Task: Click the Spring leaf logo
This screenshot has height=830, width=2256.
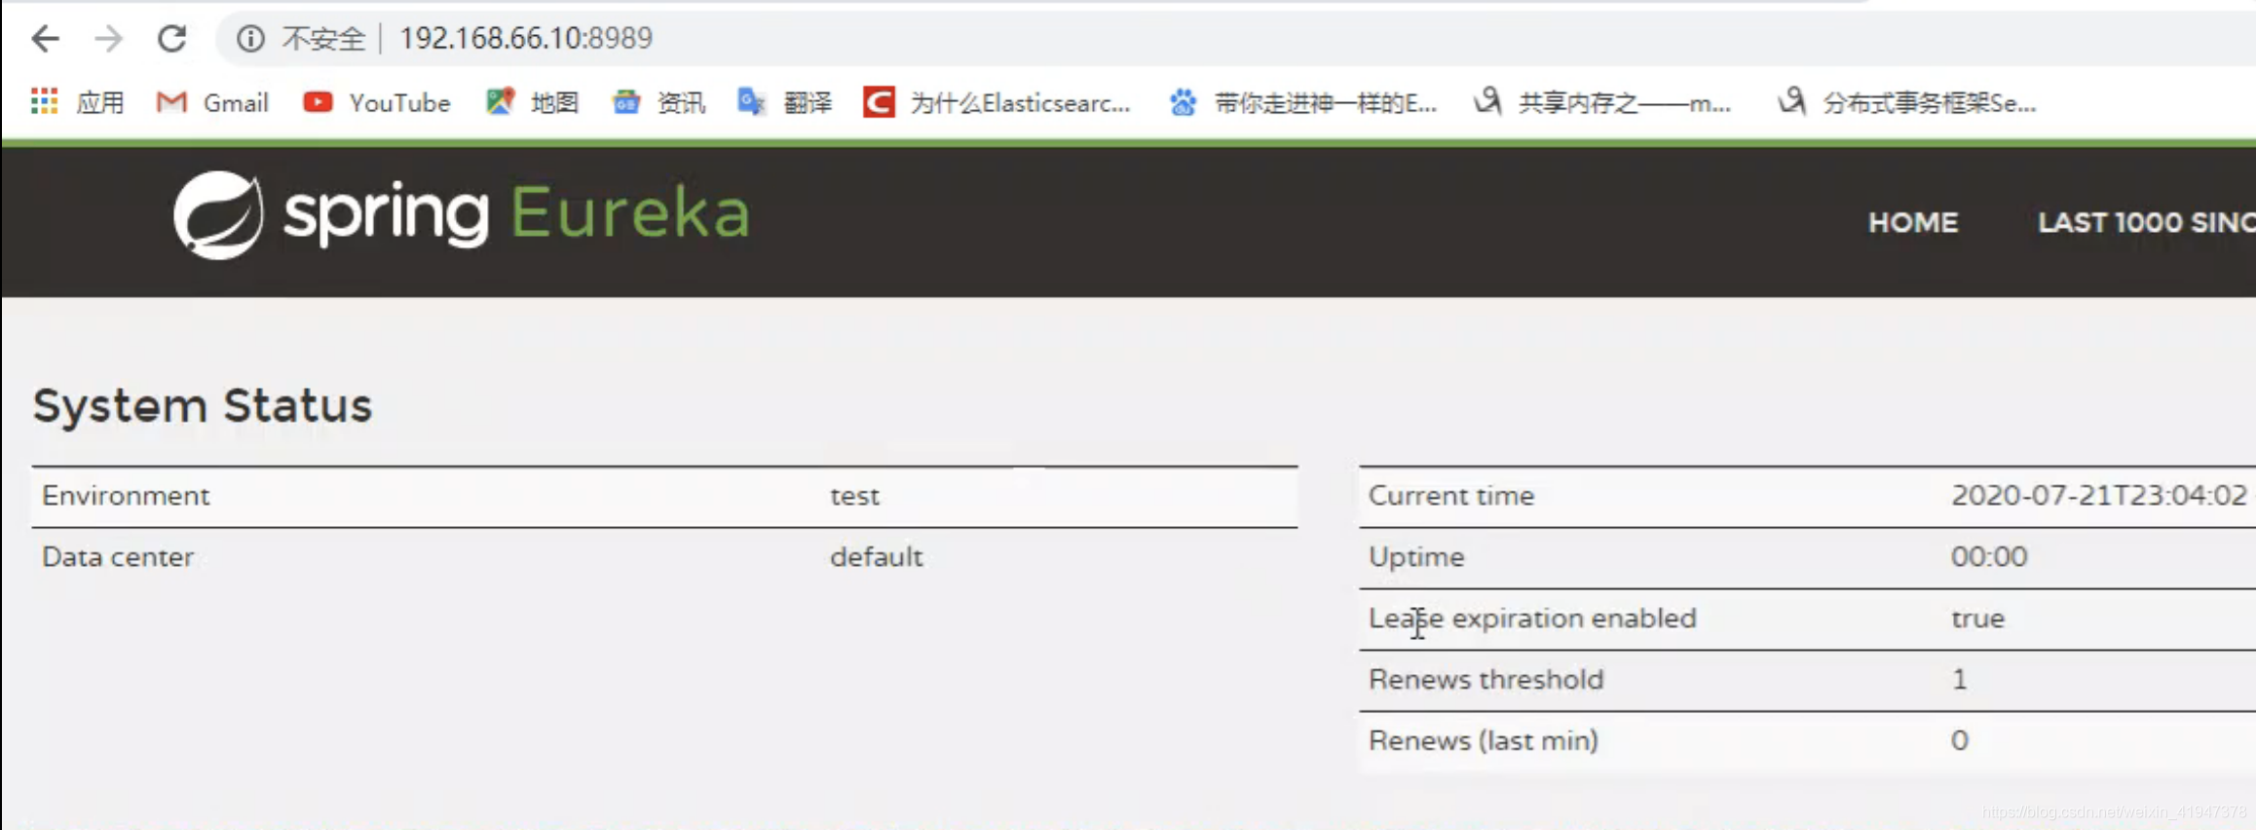Action: (x=218, y=215)
